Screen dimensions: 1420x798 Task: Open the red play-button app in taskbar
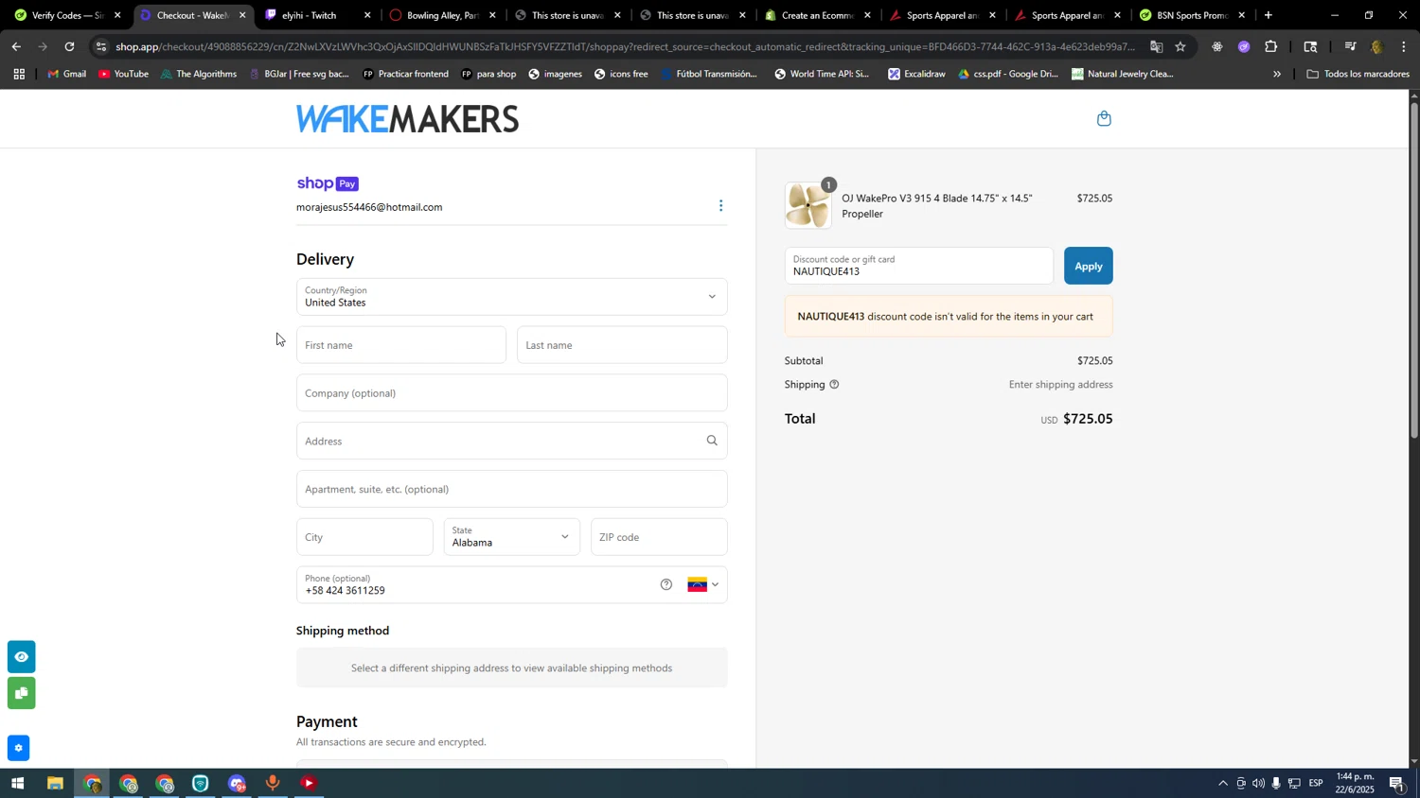pos(309,784)
